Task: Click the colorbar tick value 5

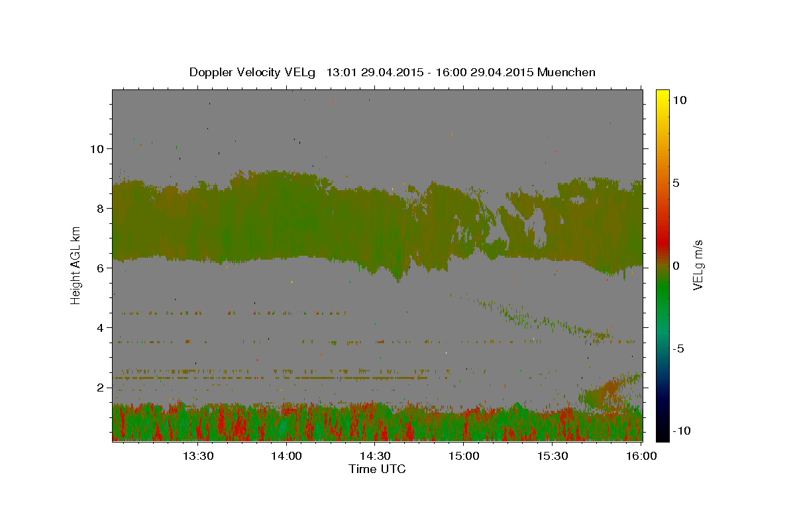Action: point(676,183)
